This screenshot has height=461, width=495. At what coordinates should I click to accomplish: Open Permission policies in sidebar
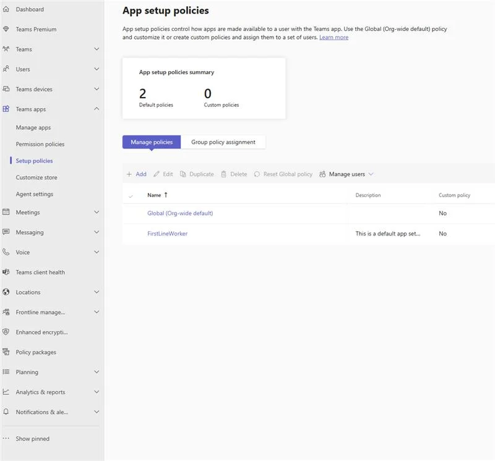tap(40, 144)
